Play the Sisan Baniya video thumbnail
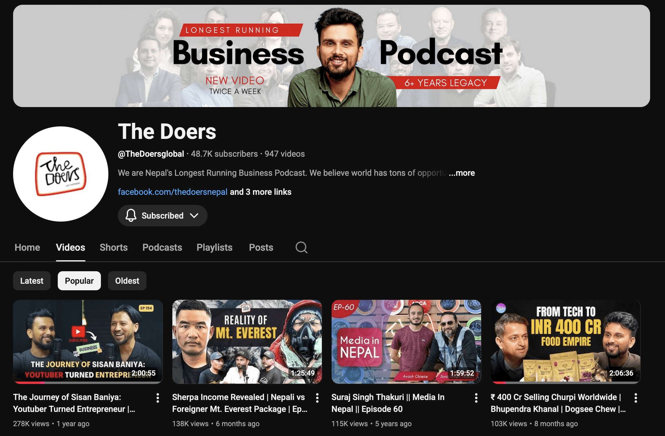 (x=88, y=342)
